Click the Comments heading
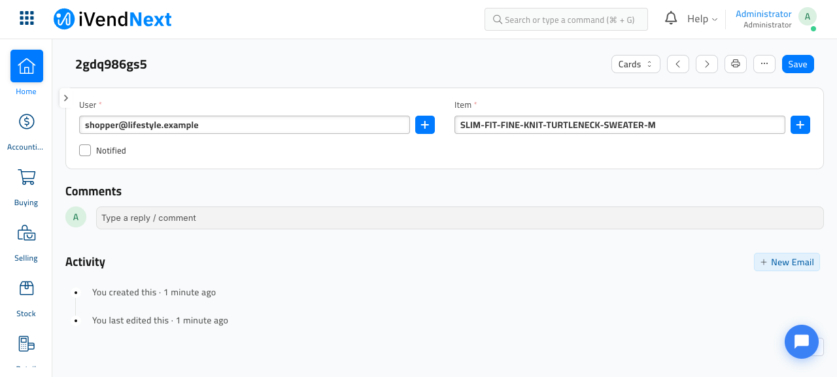Image resolution: width=837 pixels, height=377 pixels. [x=94, y=191]
